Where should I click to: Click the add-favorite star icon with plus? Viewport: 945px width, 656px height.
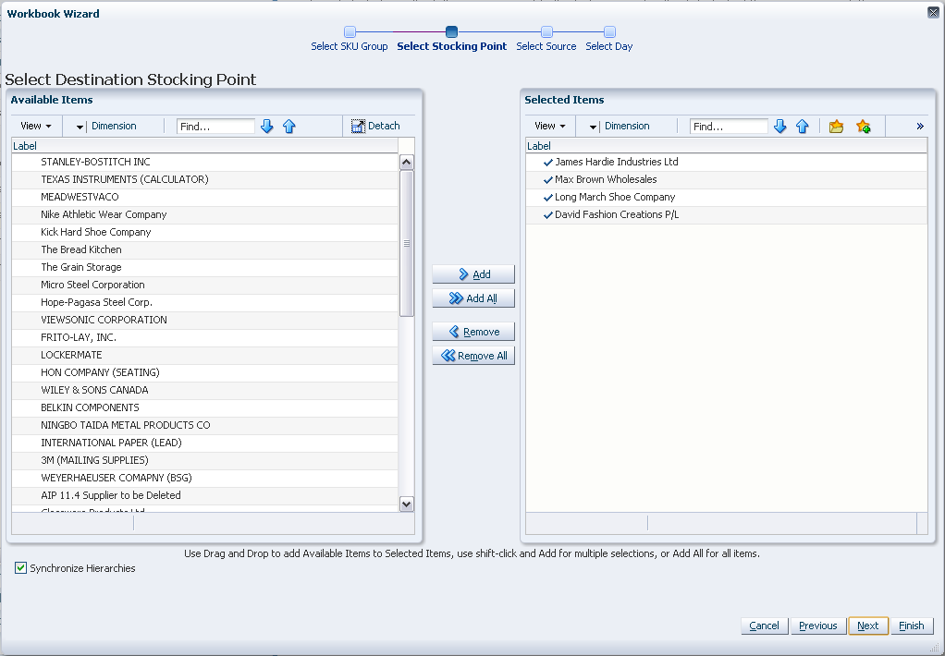pyautogui.click(x=863, y=127)
